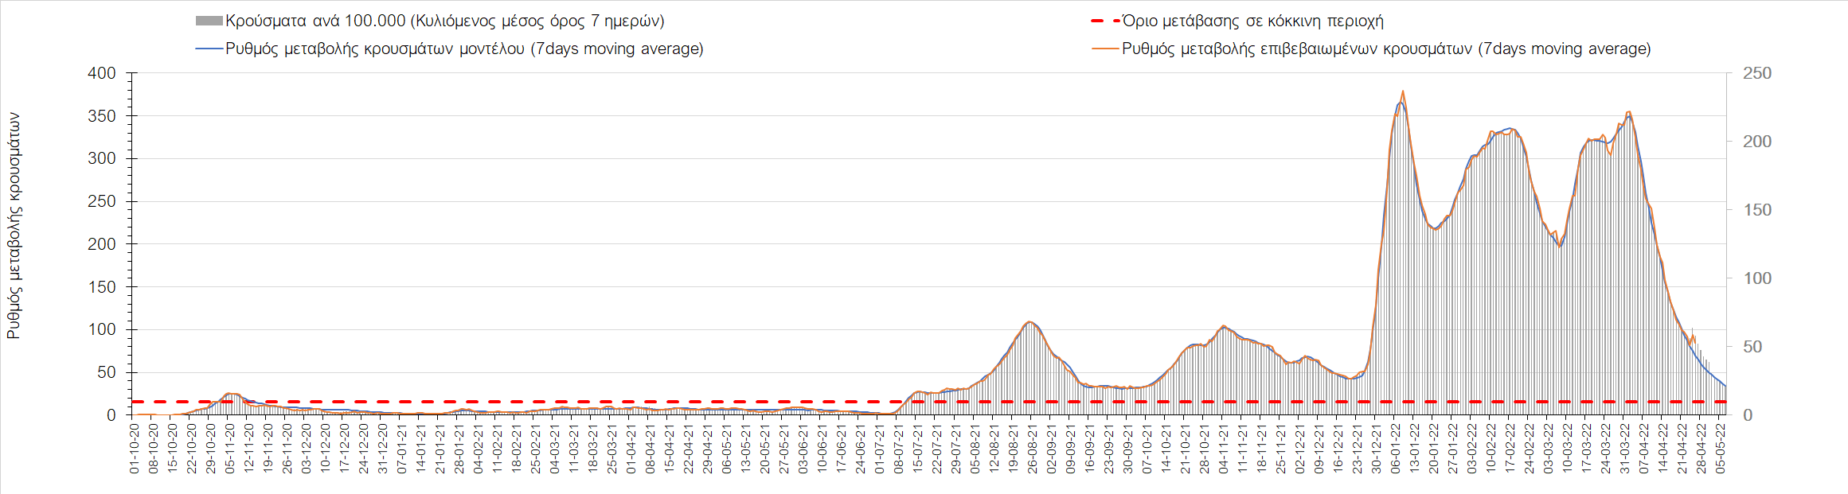Select legend entry 'Κρούσματα ανά 100.000'
This screenshot has height=494, width=1848.
[x=444, y=21]
